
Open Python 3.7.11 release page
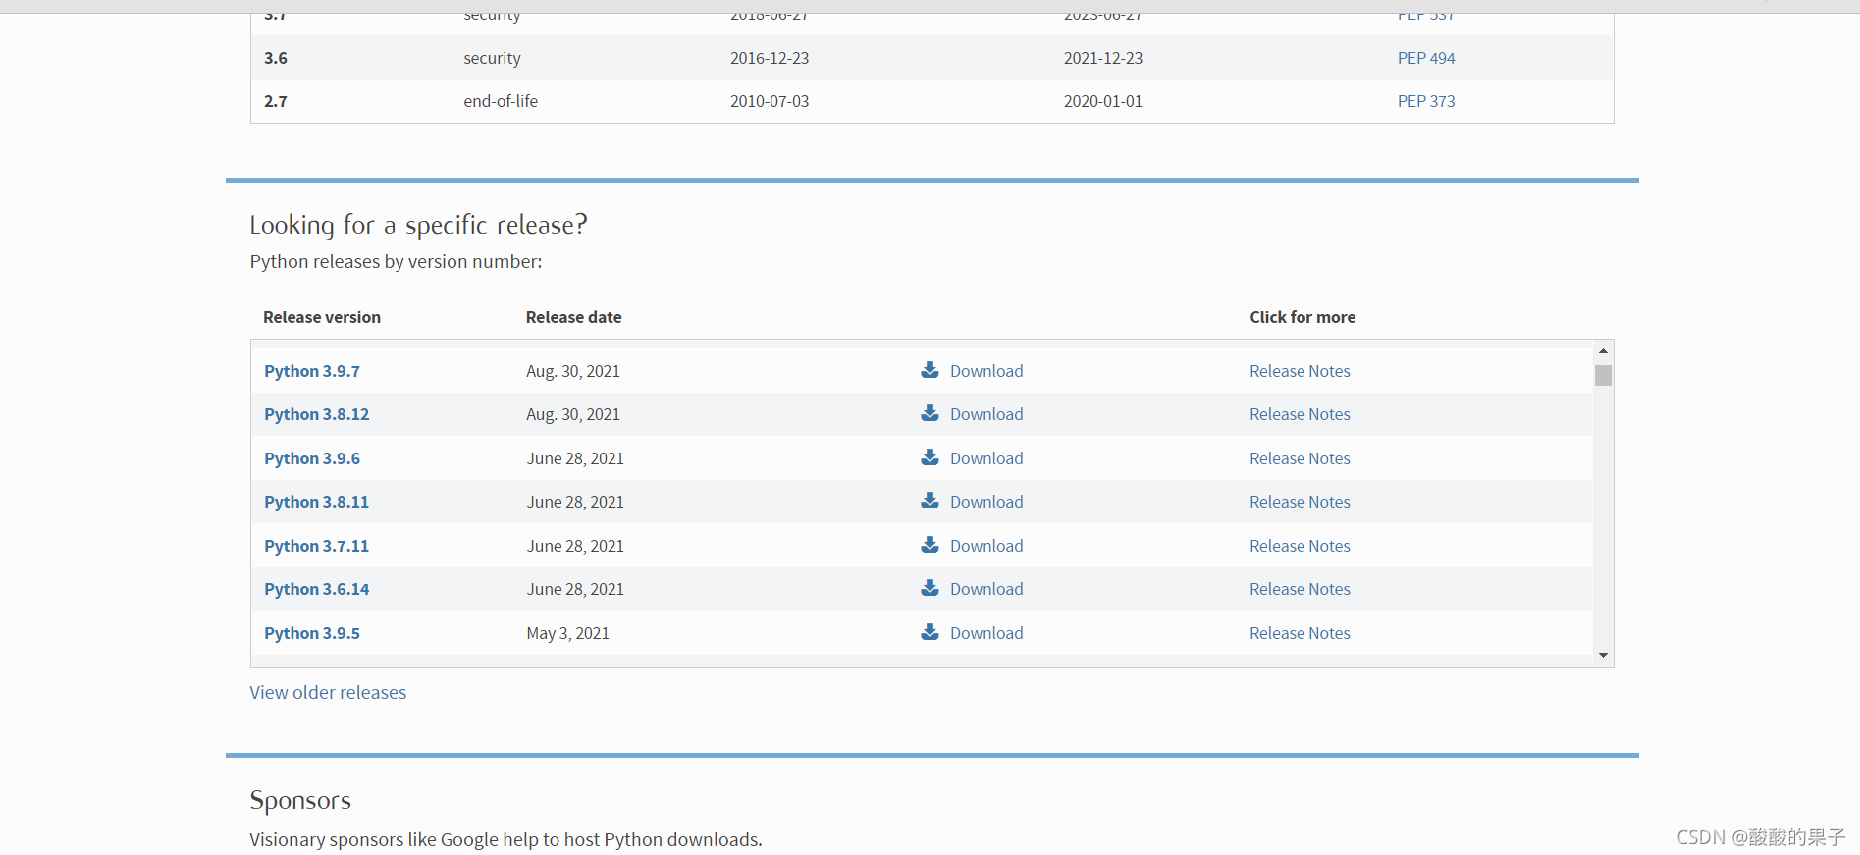tap(317, 546)
